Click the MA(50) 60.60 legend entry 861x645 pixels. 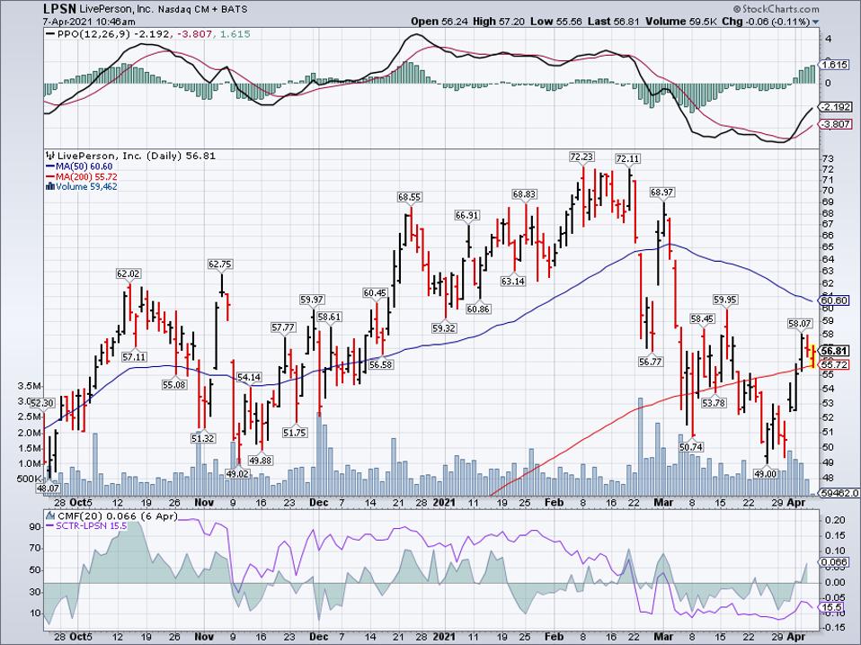point(84,166)
